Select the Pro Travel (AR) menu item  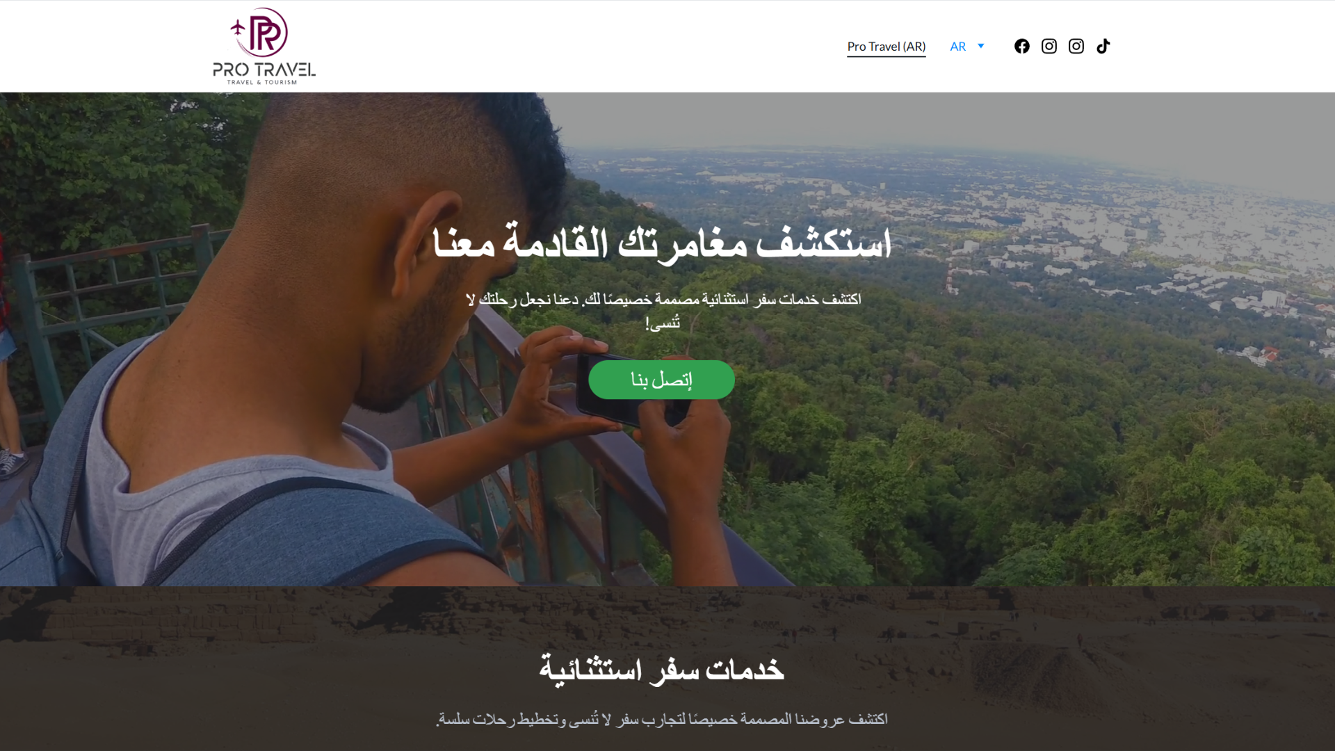click(886, 47)
